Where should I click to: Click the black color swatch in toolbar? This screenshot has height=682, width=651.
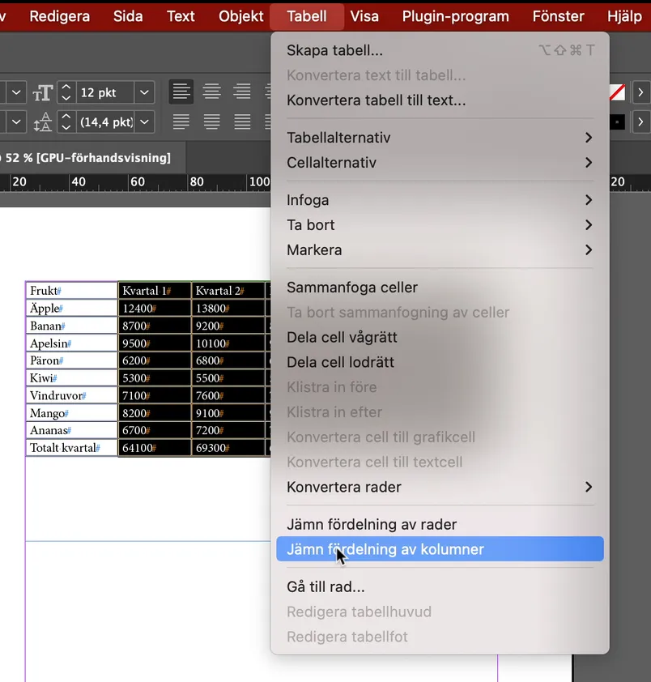coord(617,122)
